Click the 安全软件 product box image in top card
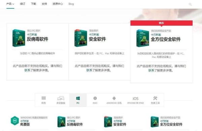Screen dimensions: 202x131 81,38
